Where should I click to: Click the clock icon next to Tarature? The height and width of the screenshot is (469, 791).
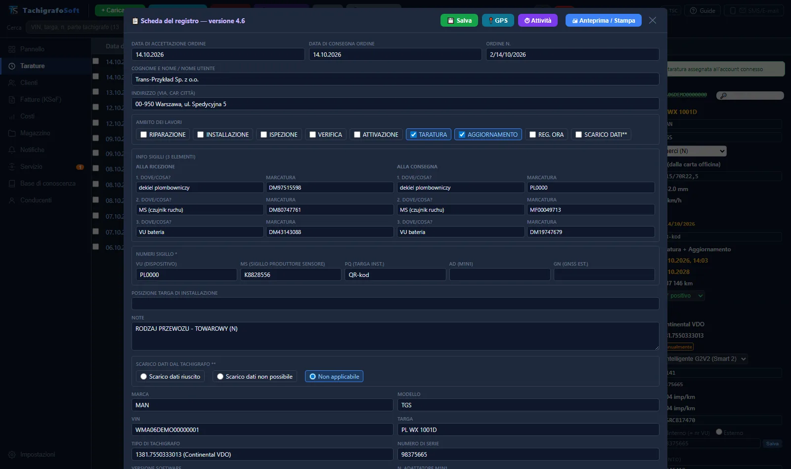[12, 66]
